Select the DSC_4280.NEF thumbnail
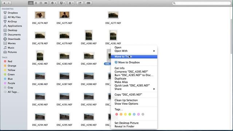 tap(89, 35)
